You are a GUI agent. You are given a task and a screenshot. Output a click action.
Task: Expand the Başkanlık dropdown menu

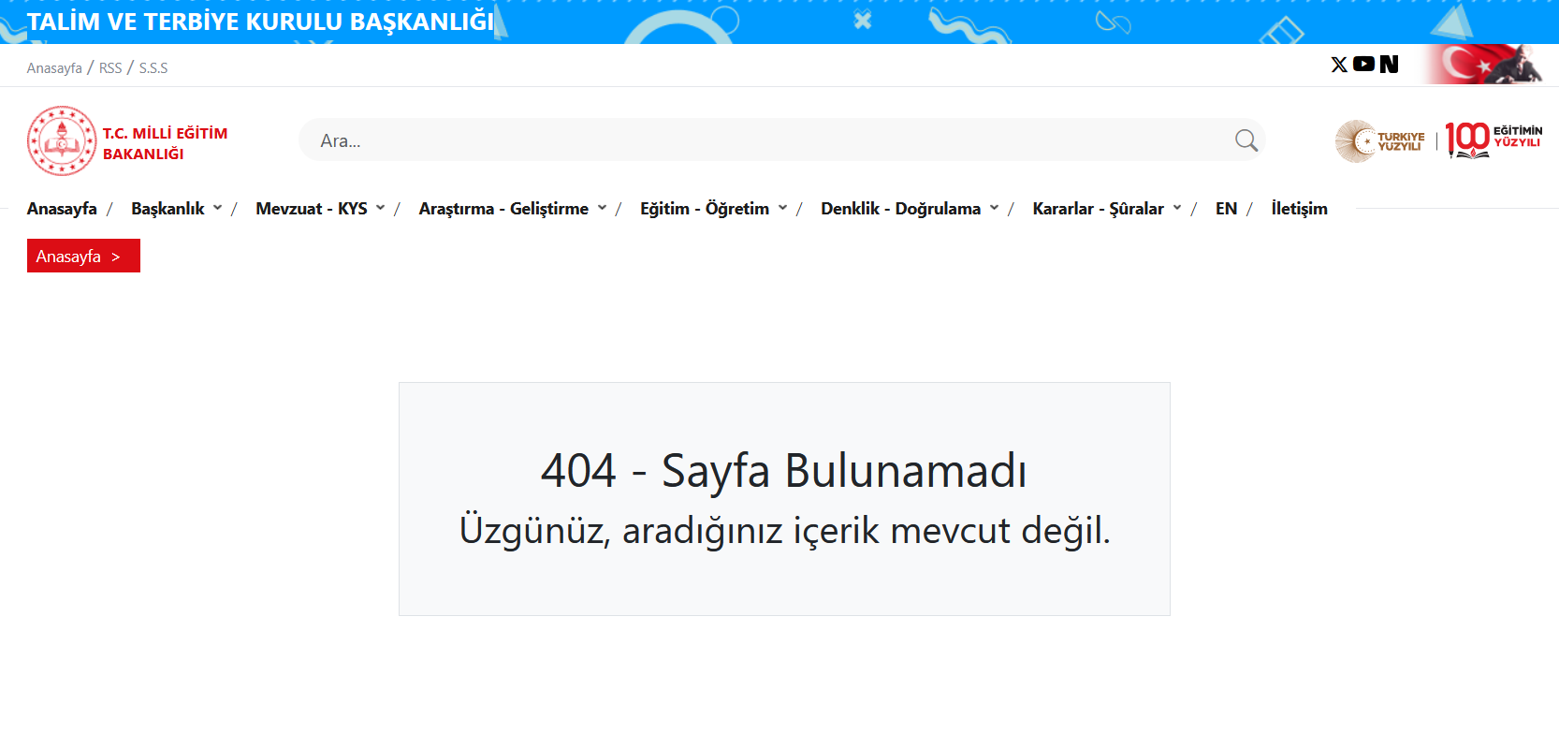pyautogui.click(x=176, y=209)
